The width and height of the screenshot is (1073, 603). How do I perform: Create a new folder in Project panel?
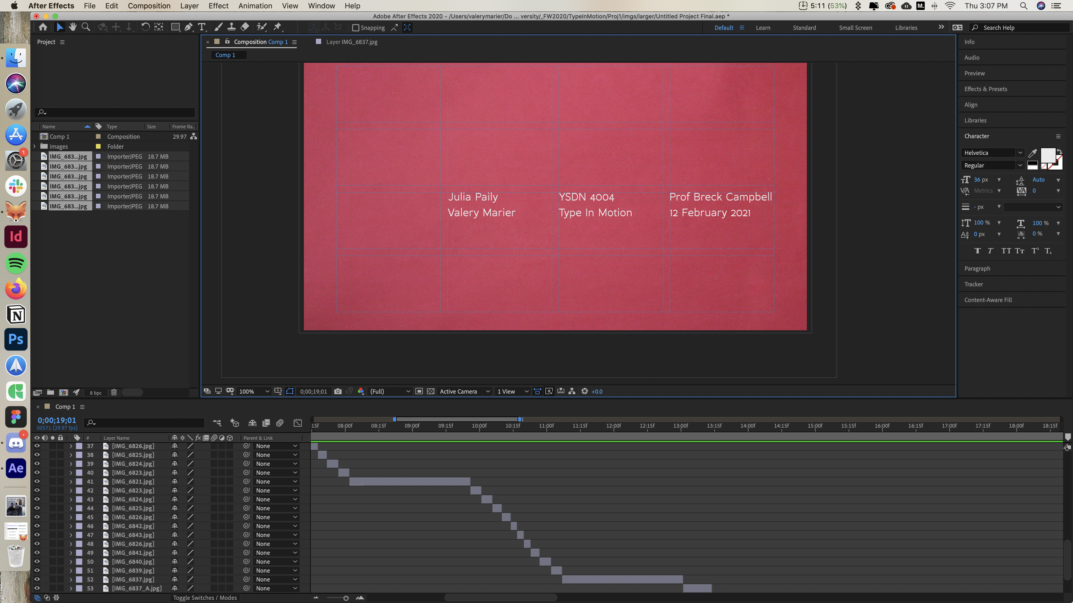click(x=50, y=392)
